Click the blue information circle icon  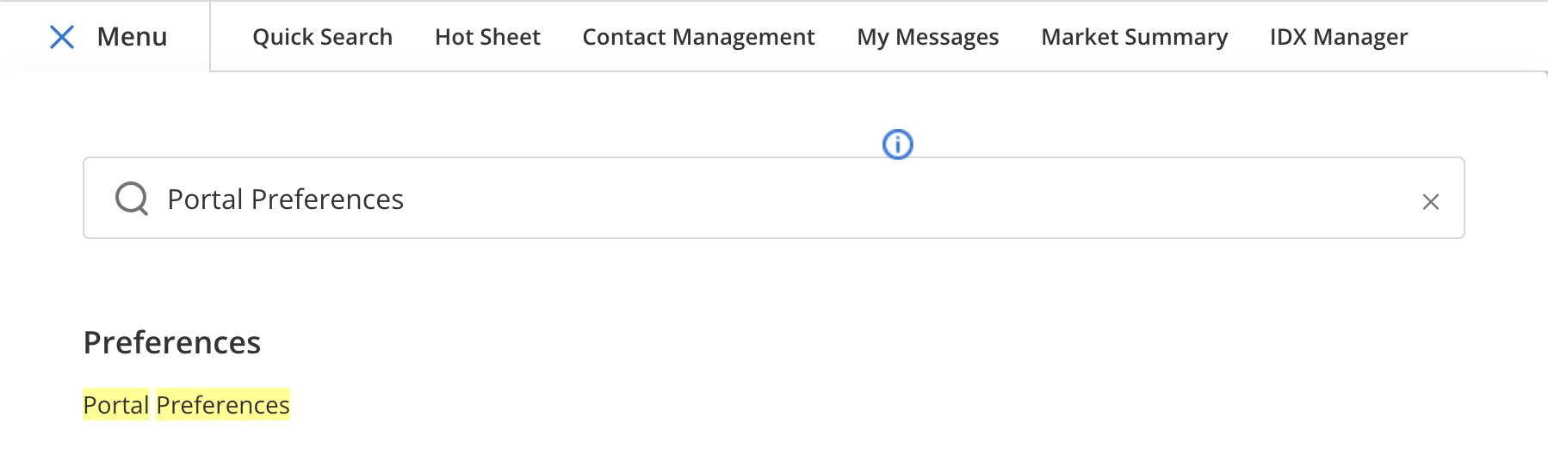(x=898, y=144)
